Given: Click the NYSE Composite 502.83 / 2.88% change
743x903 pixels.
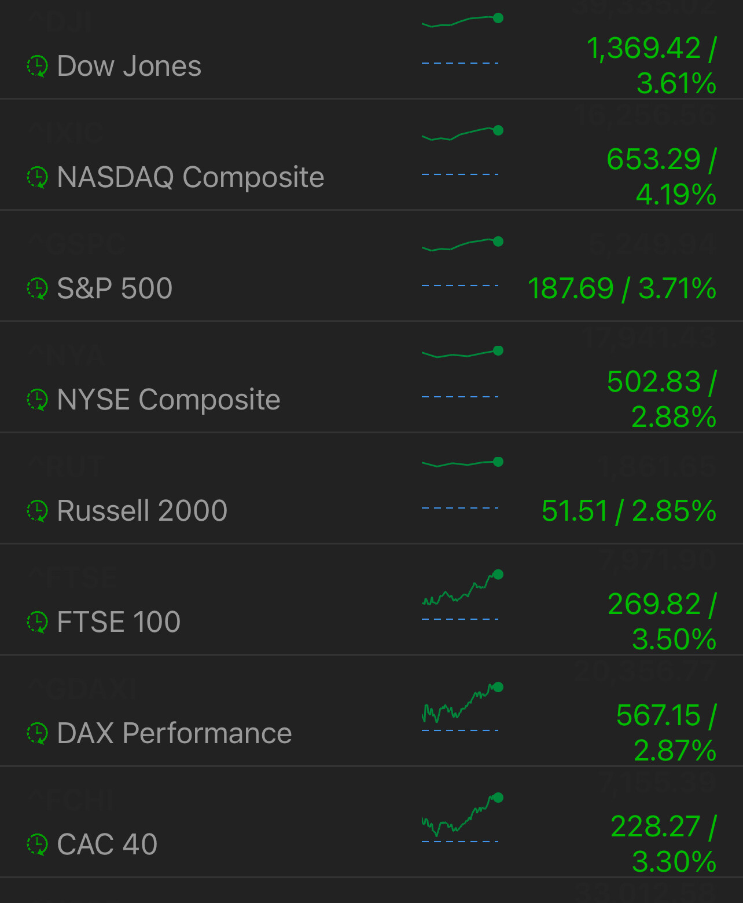Looking at the screenshot, I should [662, 399].
